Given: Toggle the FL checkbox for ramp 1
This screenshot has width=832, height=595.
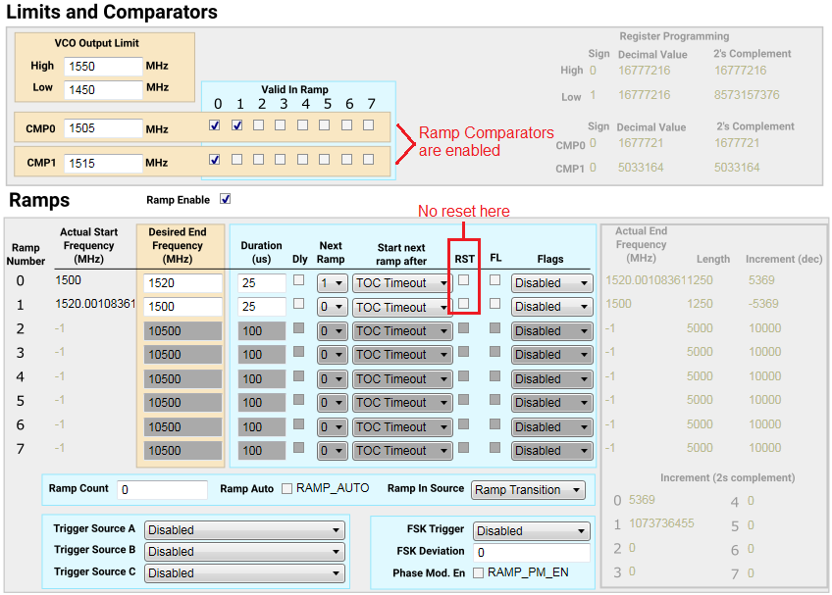Looking at the screenshot, I should (x=495, y=304).
